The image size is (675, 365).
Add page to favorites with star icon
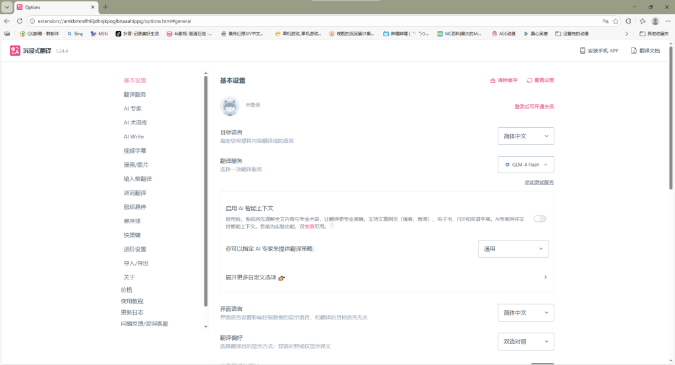[616, 21]
